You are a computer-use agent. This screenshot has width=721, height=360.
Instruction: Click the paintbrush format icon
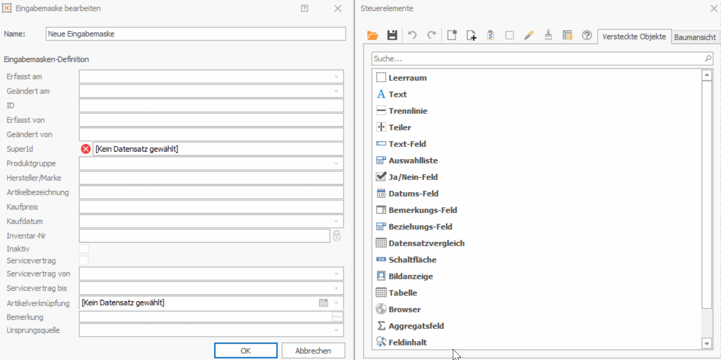(548, 35)
